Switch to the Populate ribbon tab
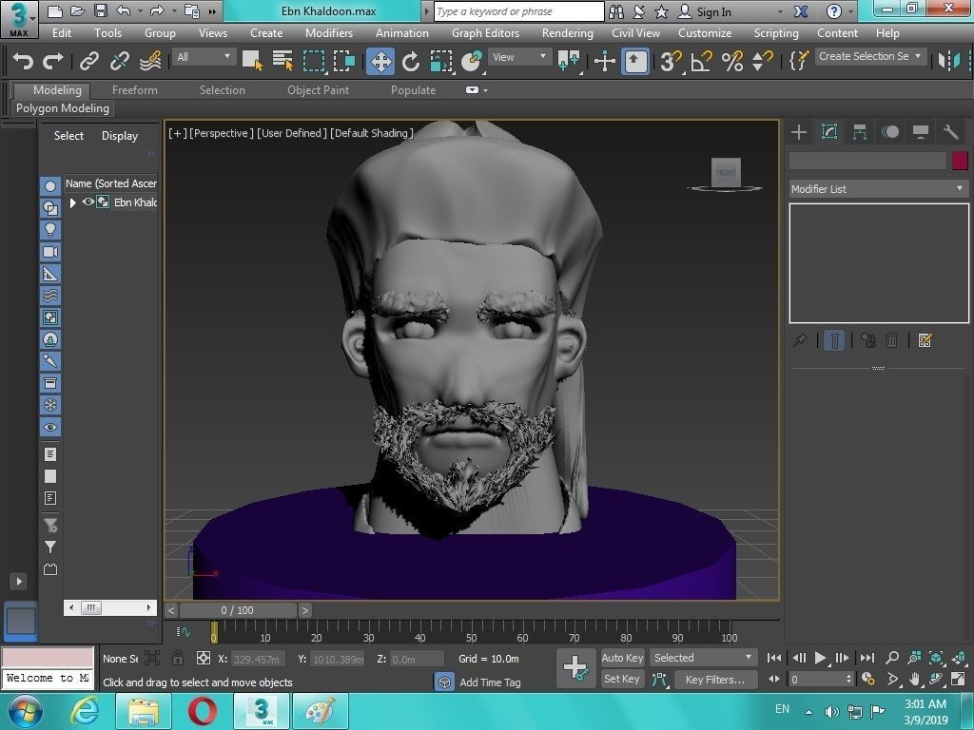The height and width of the screenshot is (730, 974). pos(413,90)
